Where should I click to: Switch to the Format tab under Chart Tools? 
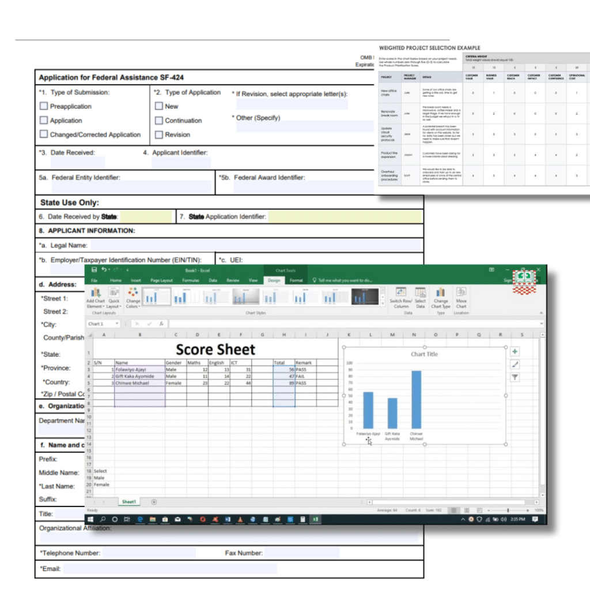pos(296,280)
